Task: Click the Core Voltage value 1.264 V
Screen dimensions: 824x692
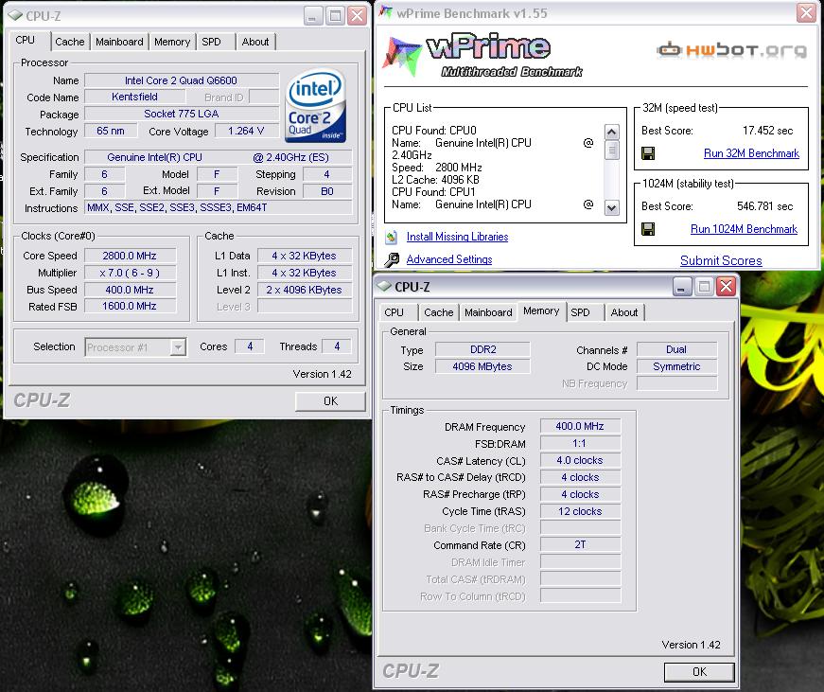Action: [246, 131]
